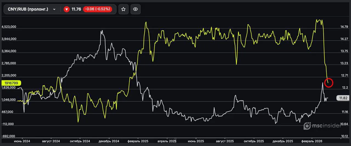Click the 11.76 current price value
Image resolution: width=351 pixels, height=146 pixels.
[76, 9]
